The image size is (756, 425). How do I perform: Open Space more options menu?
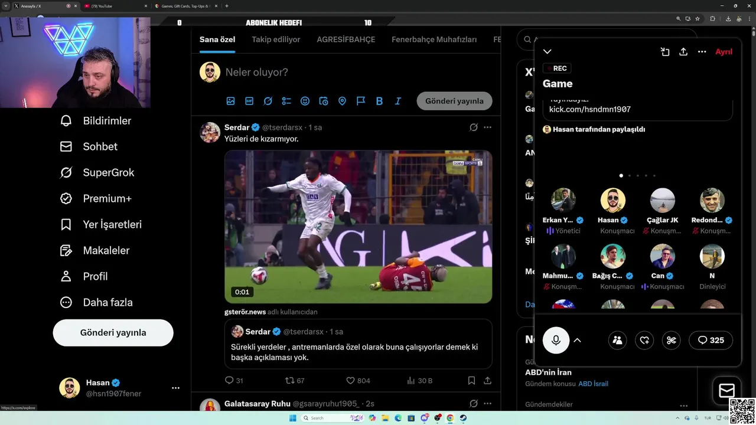pyautogui.click(x=702, y=52)
